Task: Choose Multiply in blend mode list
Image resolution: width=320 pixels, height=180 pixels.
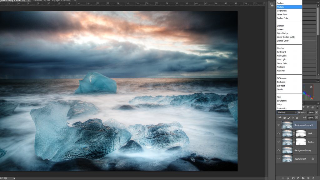Action: [289, 7]
